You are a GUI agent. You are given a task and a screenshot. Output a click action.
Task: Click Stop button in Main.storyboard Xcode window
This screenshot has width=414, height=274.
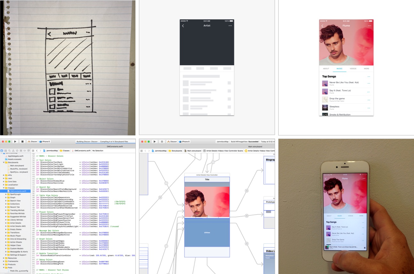162,141
